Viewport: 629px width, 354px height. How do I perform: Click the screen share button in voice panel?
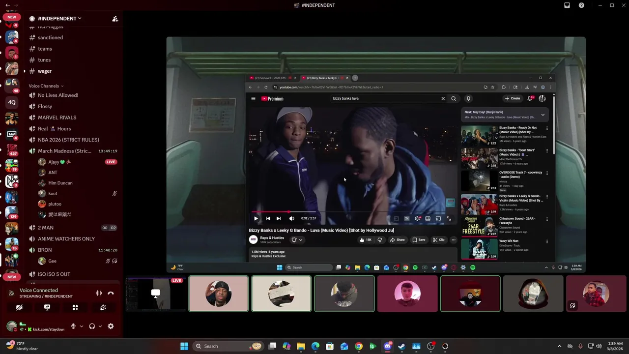pos(47,307)
